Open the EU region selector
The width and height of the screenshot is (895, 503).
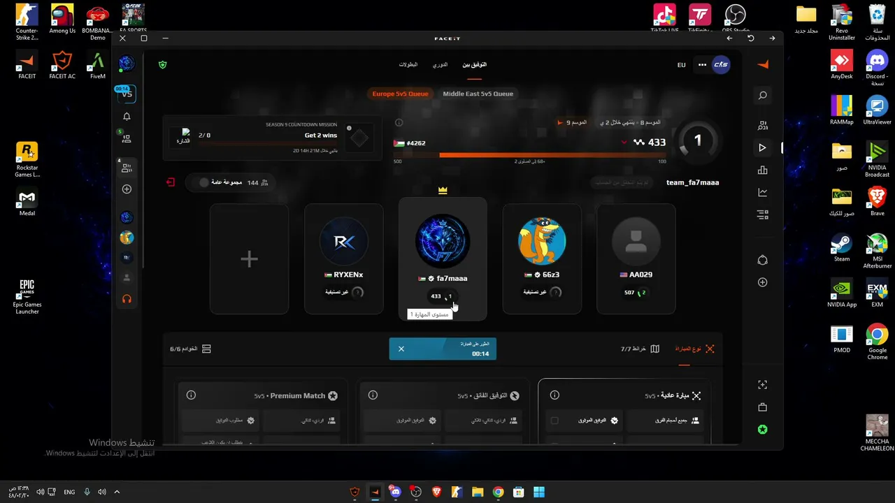[682, 65]
